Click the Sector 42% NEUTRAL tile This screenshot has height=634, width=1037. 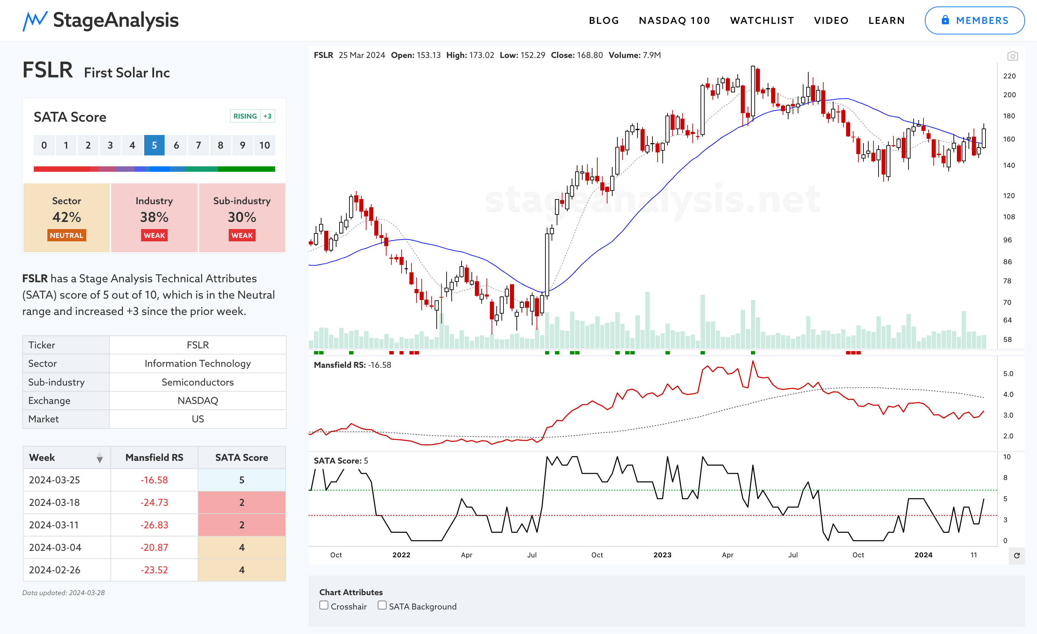(66, 217)
